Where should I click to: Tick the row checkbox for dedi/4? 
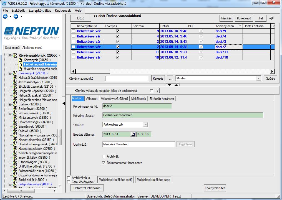point(73,36)
